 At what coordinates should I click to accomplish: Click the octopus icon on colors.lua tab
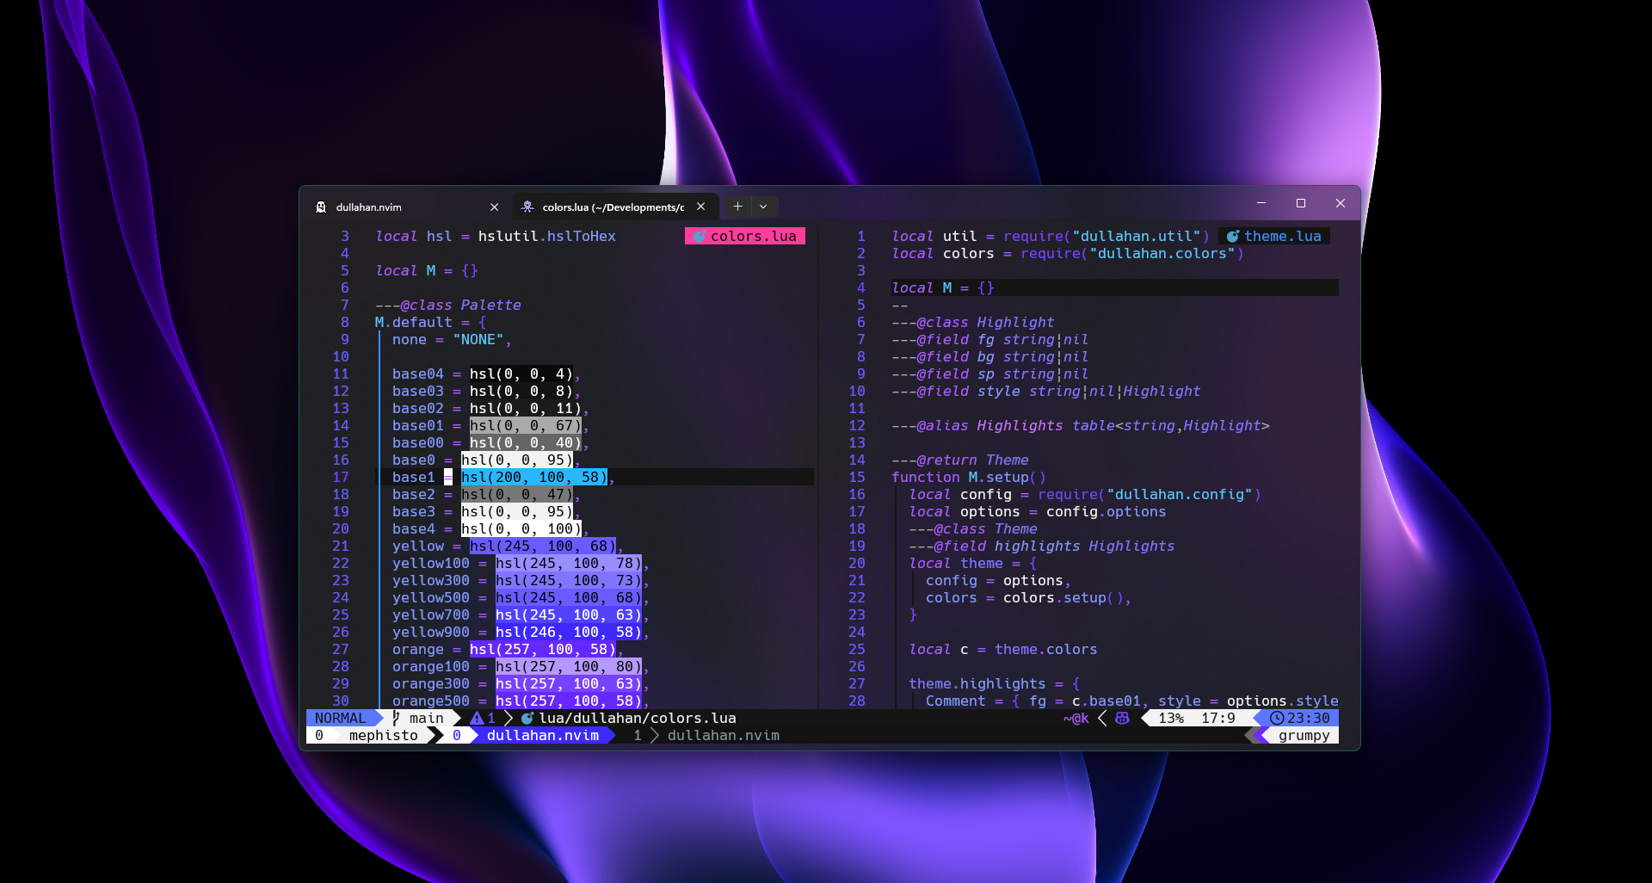pos(527,207)
